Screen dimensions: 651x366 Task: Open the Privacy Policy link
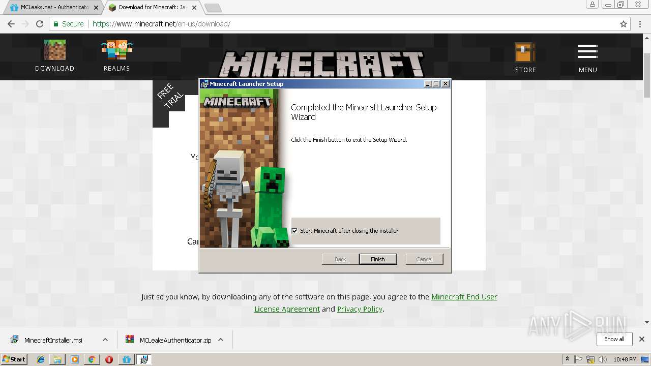[x=360, y=309]
